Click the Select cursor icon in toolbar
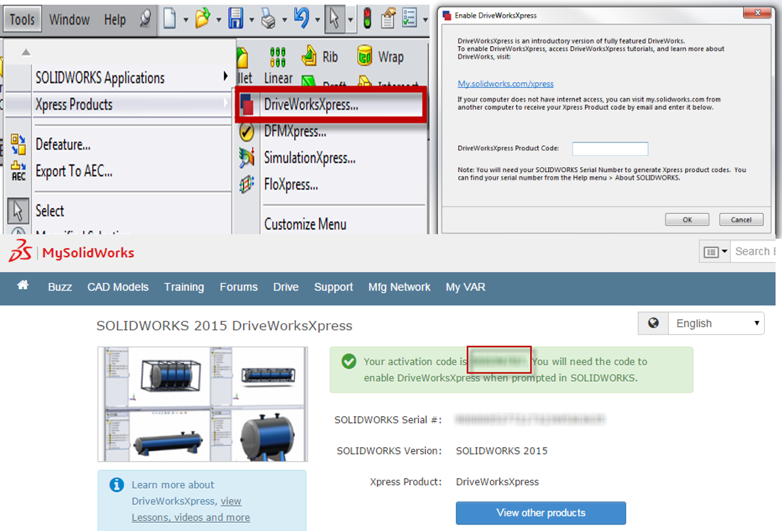The image size is (782, 531). point(334,19)
